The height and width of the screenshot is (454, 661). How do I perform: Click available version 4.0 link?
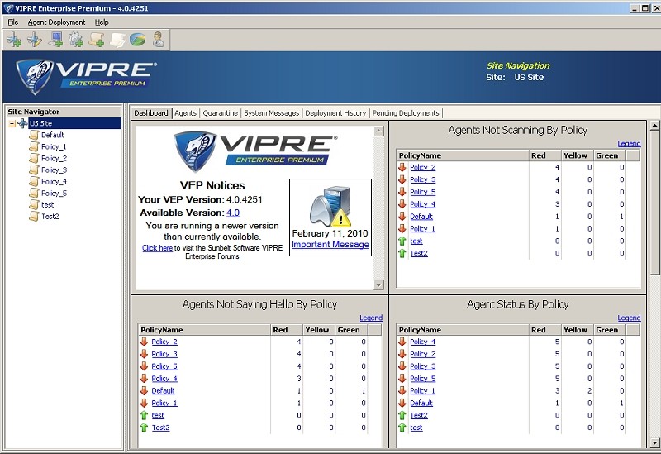(x=233, y=213)
